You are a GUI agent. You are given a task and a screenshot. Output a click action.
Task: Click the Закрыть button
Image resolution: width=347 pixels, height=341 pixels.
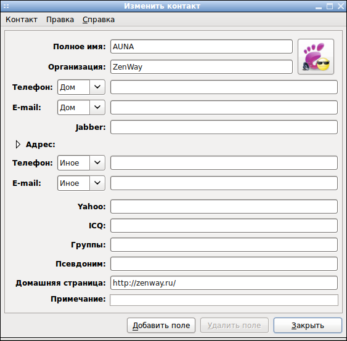[308, 326]
